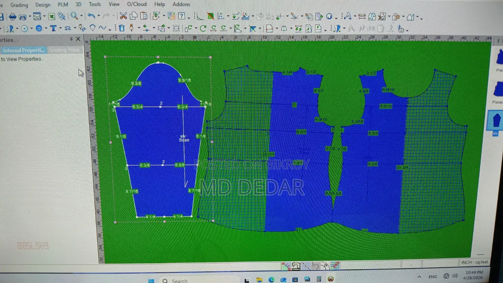Click the 'slv Base' label on sleeve
Screen dimensions: 503x283
click(x=184, y=138)
